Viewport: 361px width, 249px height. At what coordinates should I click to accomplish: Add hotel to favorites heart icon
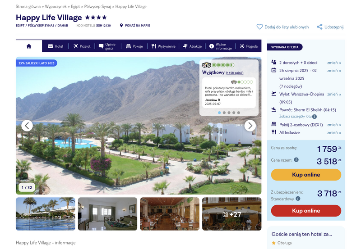pos(259,27)
